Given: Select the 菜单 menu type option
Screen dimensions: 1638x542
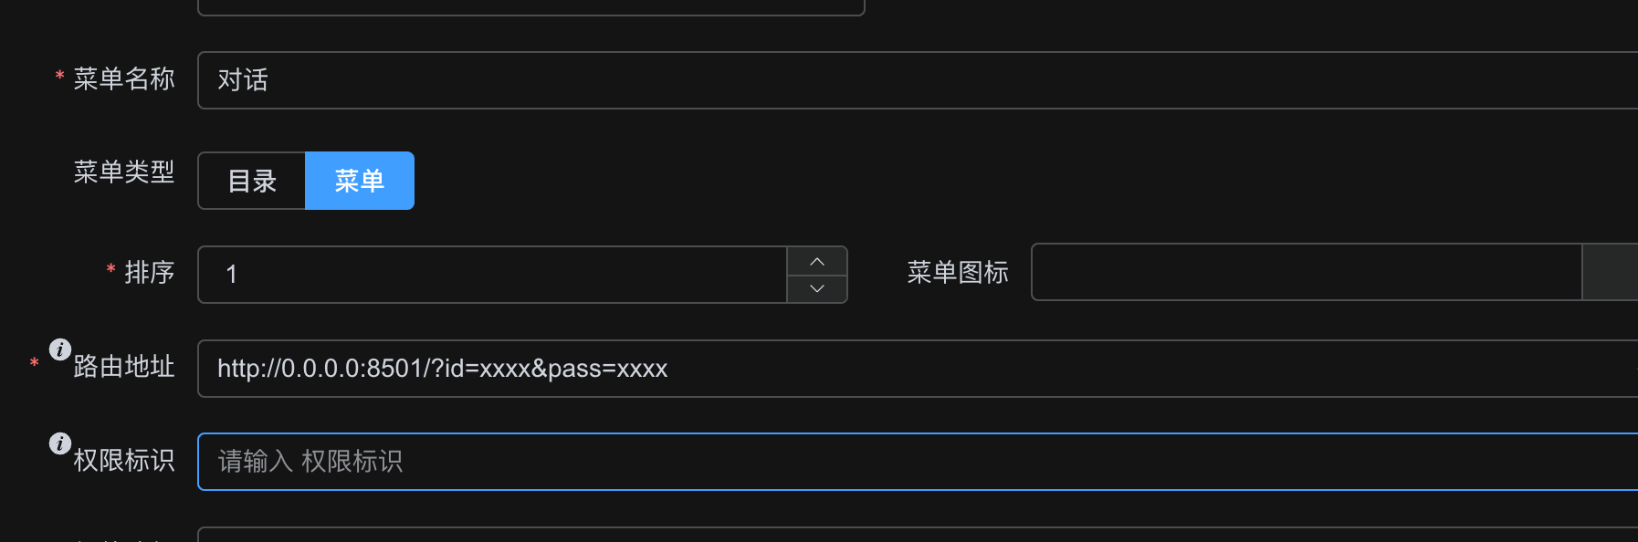Looking at the screenshot, I should [x=360, y=181].
